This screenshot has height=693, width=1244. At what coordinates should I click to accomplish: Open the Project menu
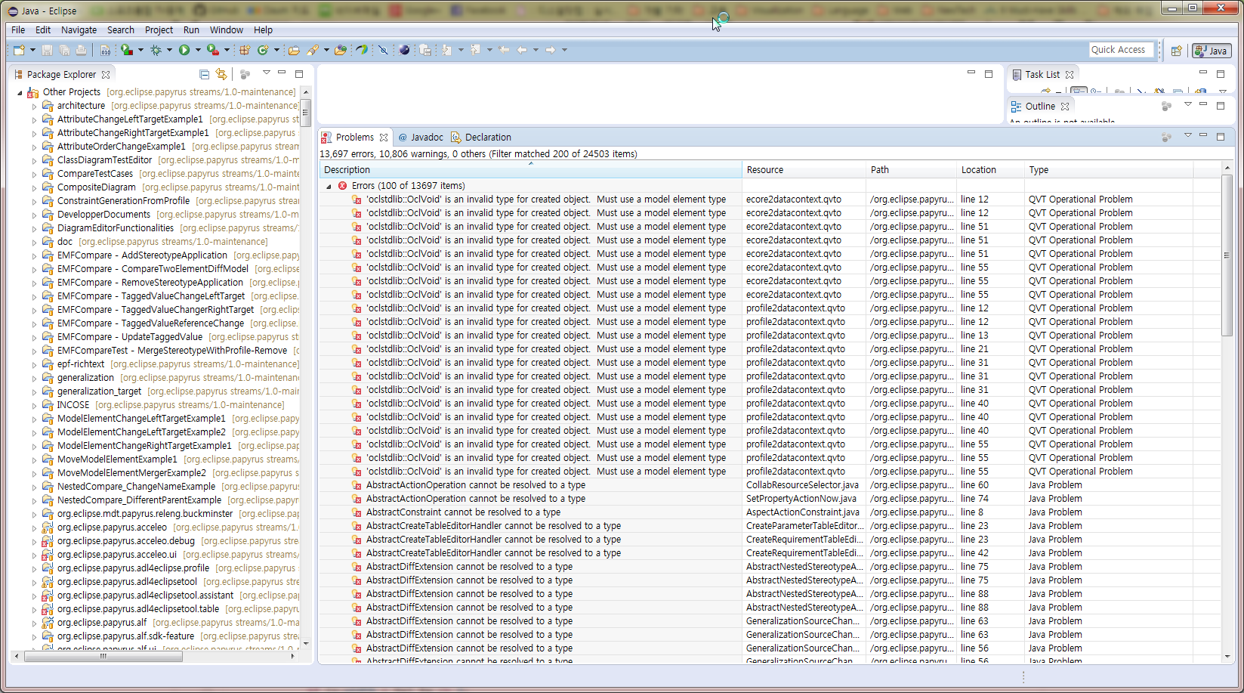[x=159, y=30]
